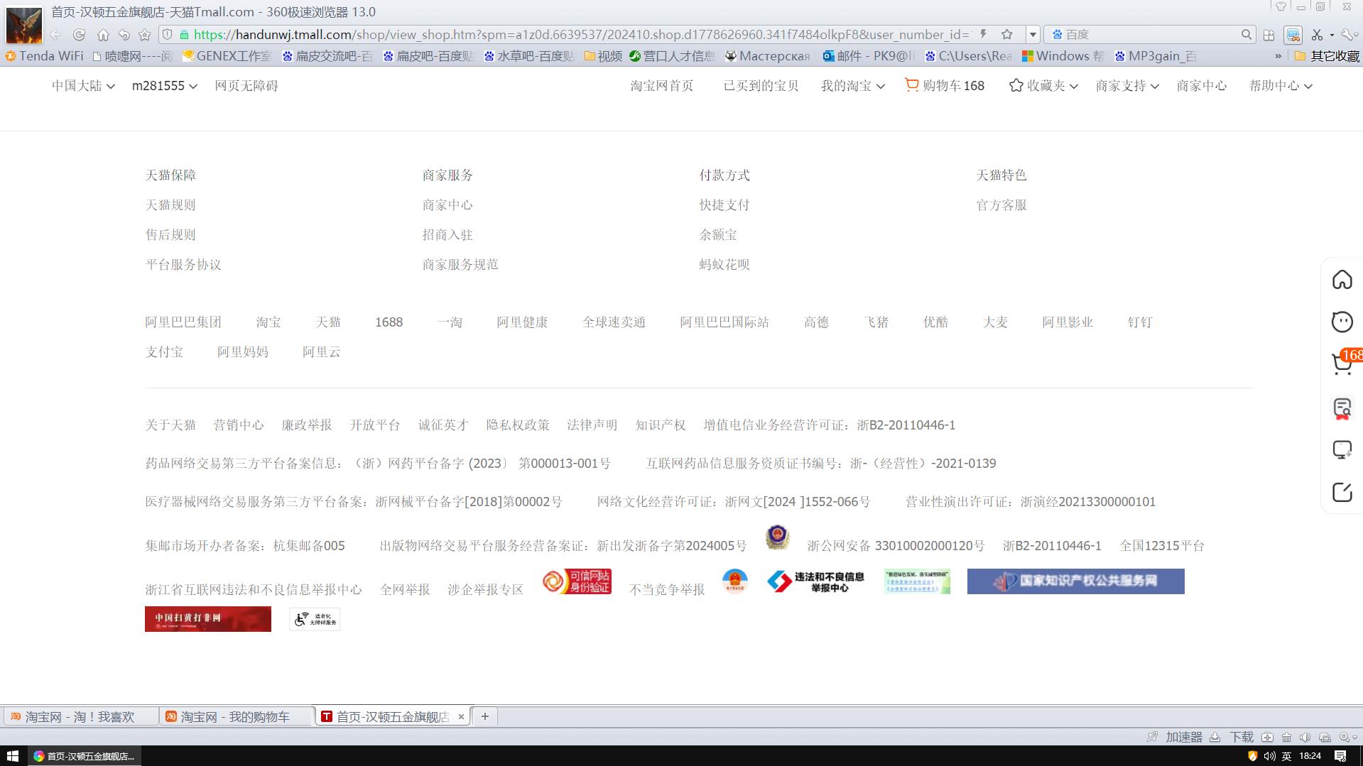The width and height of the screenshot is (1363, 766).
Task: Click the 中国扫黄打非网 red banner
Action: tap(208, 619)
